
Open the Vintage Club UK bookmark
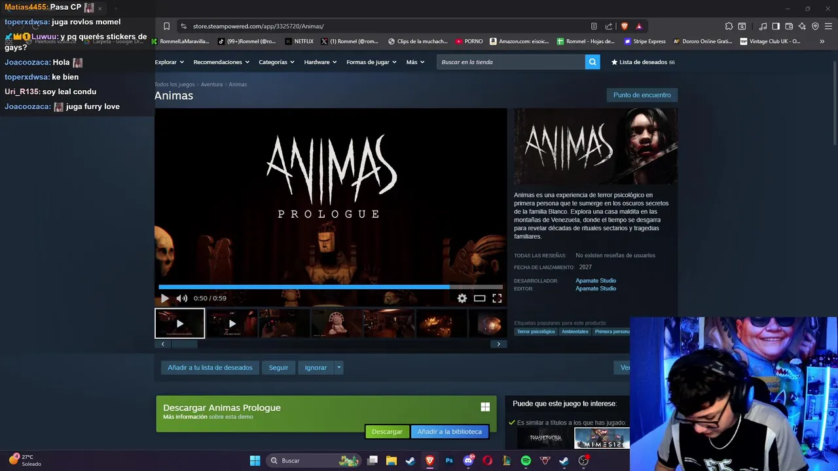770,41
